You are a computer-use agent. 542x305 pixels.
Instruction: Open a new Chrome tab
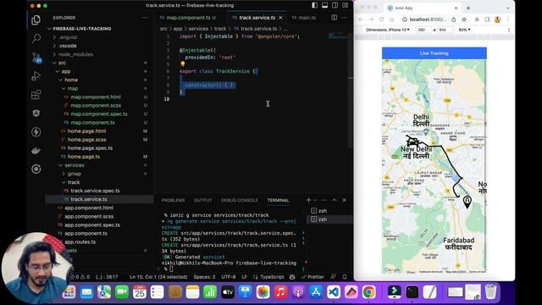click(x=468, y=8)
